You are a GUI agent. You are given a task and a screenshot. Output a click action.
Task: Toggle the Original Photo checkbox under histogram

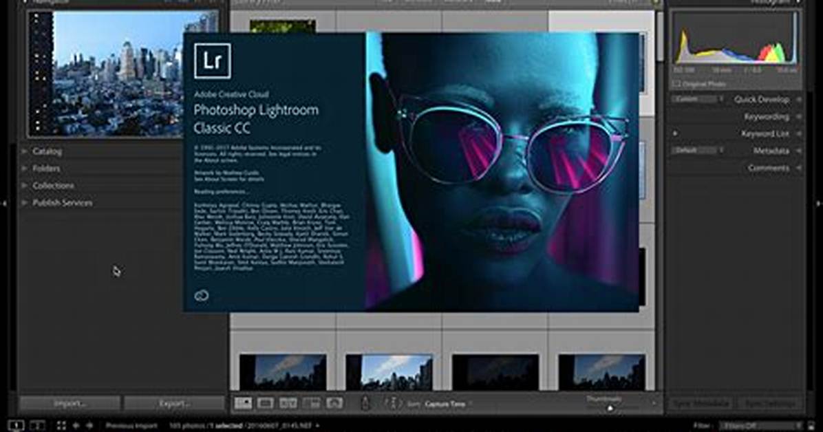click(676, 83)
